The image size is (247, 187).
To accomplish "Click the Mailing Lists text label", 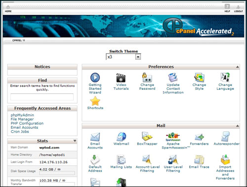I will pyautogui.click(x=121, y=167).
